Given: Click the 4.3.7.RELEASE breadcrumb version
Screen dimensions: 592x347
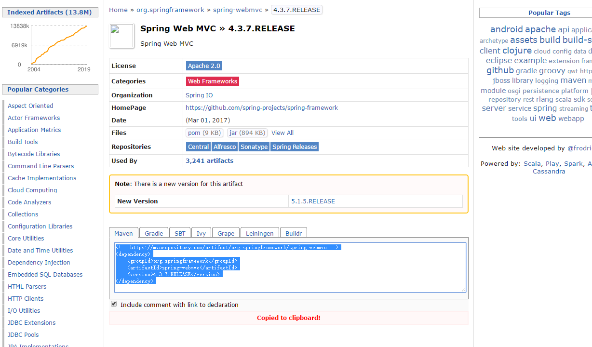Looking at the screenshot, I should click(x=297, y=10).
